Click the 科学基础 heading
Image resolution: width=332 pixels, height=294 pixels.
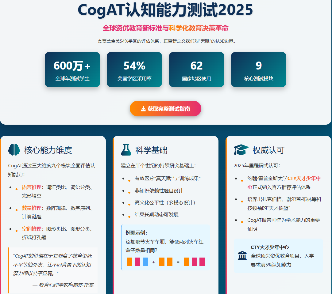point(151,150)
